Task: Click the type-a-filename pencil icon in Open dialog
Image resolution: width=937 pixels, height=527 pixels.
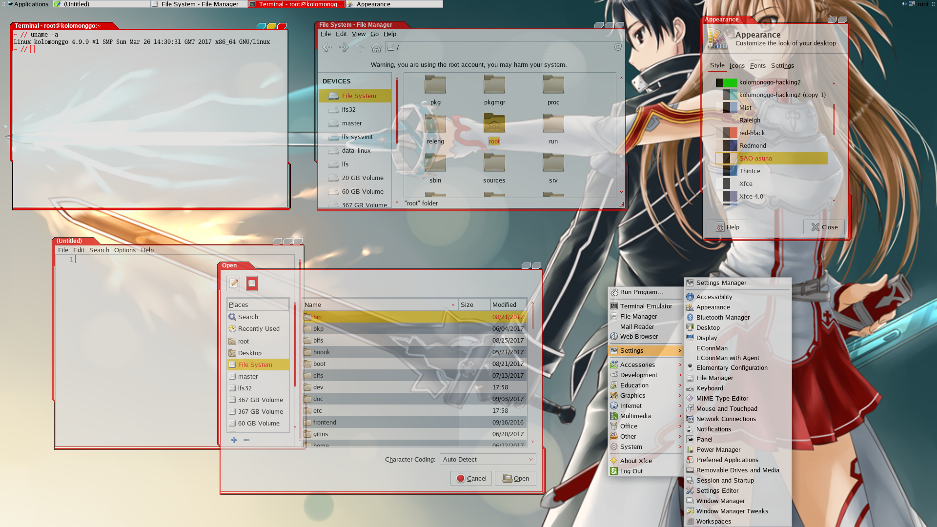Action: 233,284
